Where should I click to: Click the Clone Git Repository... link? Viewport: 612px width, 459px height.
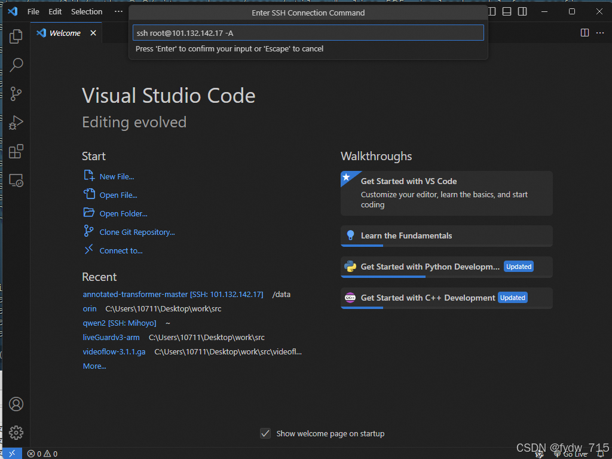tap(137, 232)
